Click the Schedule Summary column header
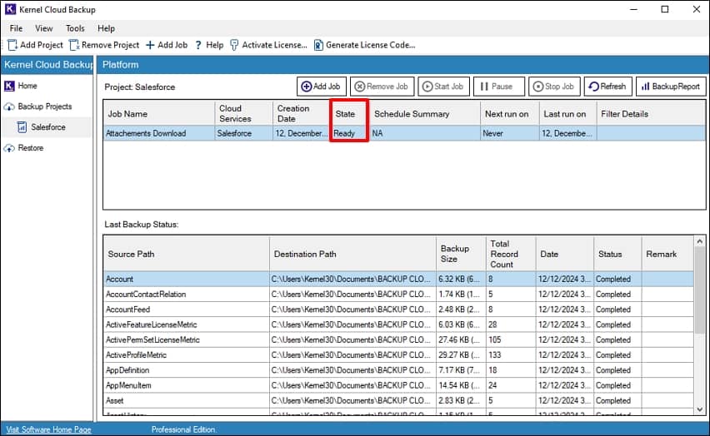 425,113
